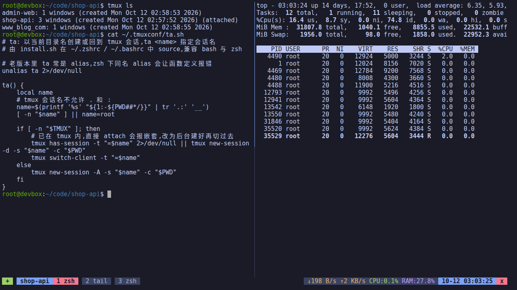Click the CPU:0.1% status indicator
The image size is (517, 290).
coord(384,281)
